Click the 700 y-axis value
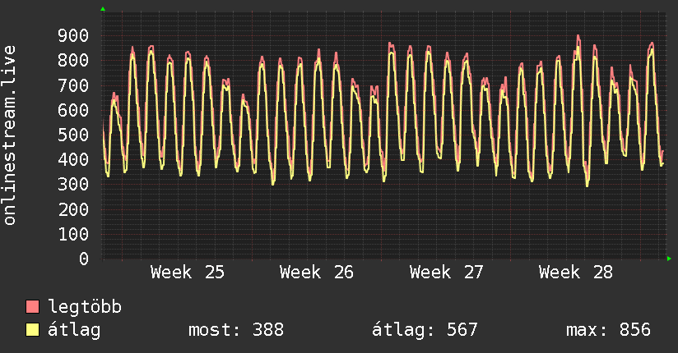678x353 pixels. (x=73, y=85)
